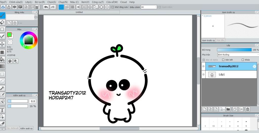Screen dimensions: 259x133
Task: Open the Lớp(L) menu
Action: [x=29, y=2]
